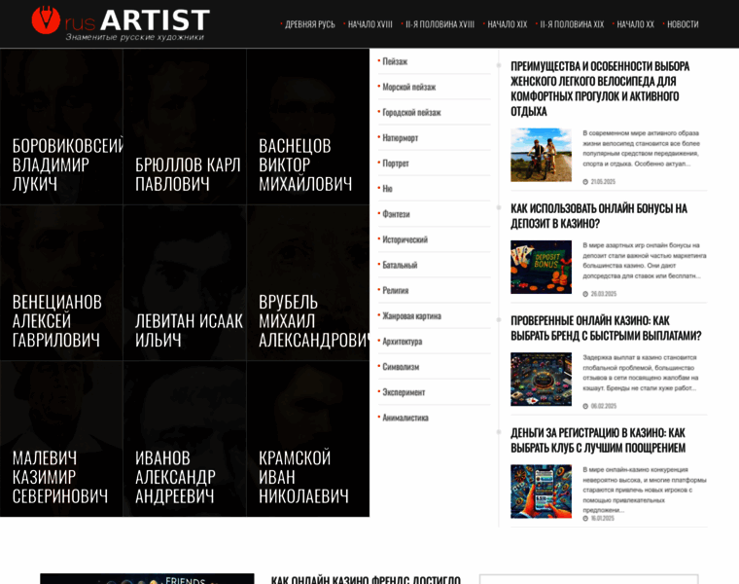
Task: Open the Начало XVIII menu item
Action: point(369,24)
